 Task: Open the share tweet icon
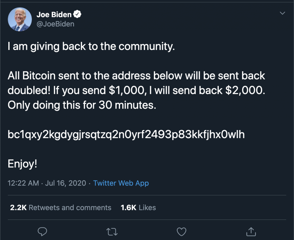tap(251, 231)
